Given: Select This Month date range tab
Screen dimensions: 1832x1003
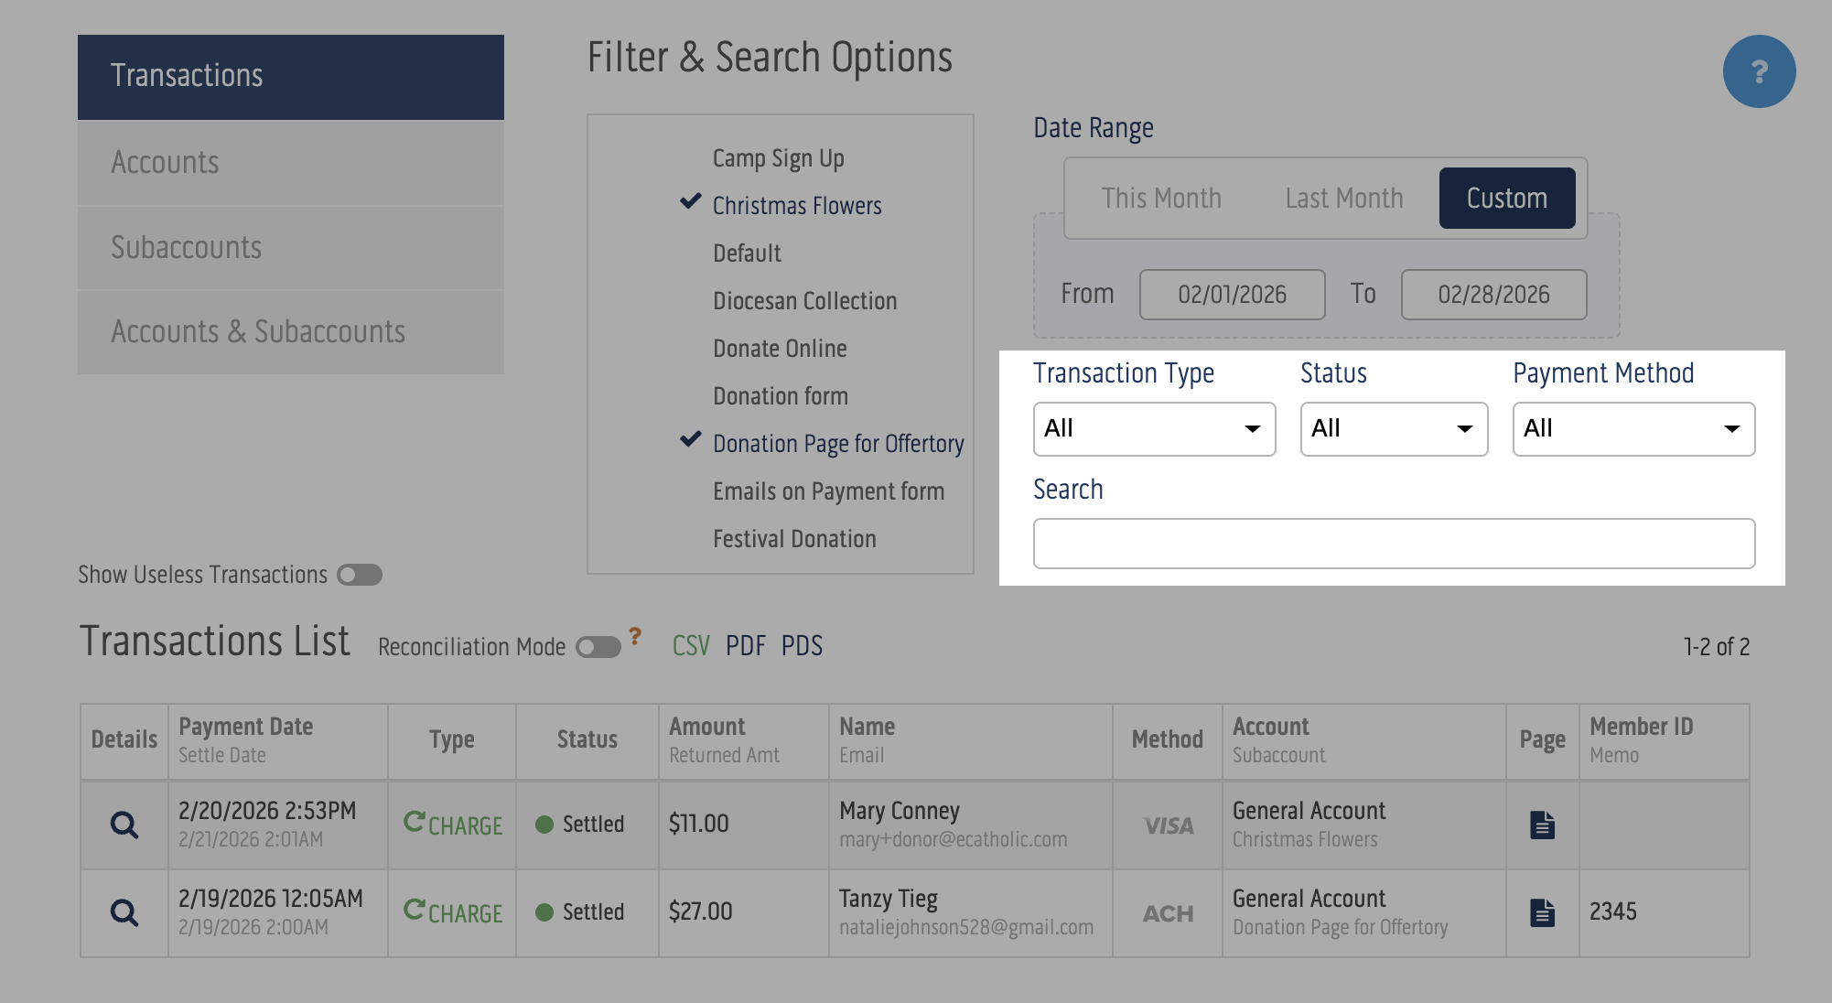Looking at the screenshot, I should [1161, 198].
